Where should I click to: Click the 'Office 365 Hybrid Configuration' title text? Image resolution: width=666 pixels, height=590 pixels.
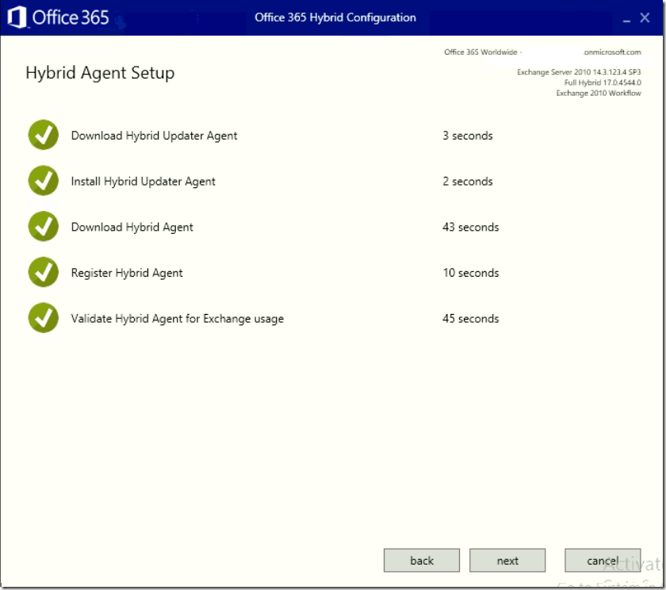coord(335,17)
